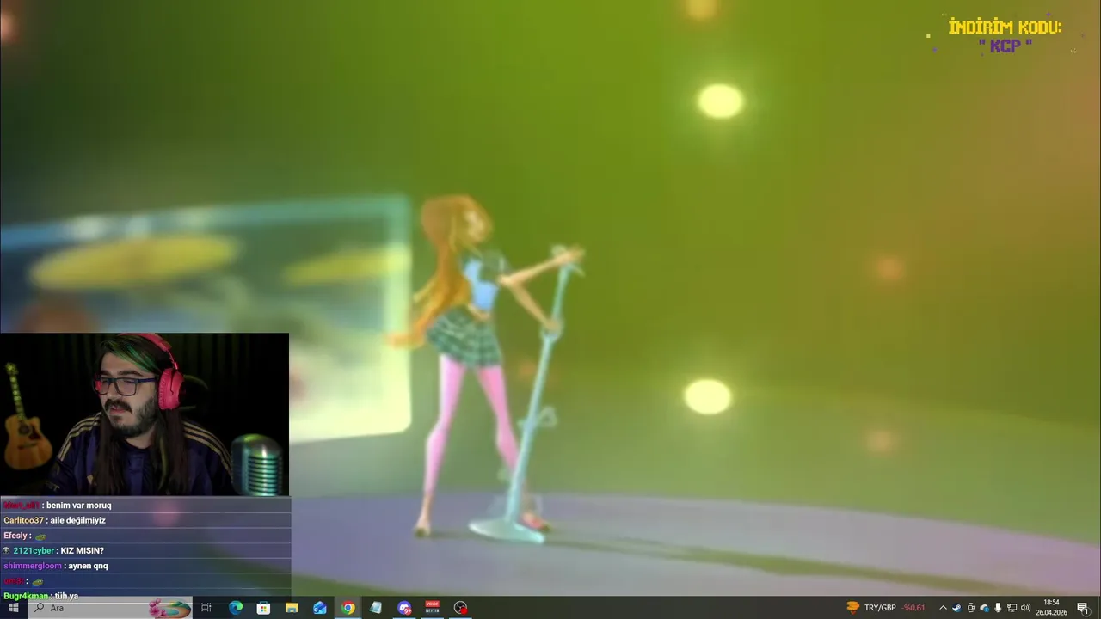Open Task View from the taskbar
The height and width of the screenshot is (619, 1101).
tap(206, 608)
